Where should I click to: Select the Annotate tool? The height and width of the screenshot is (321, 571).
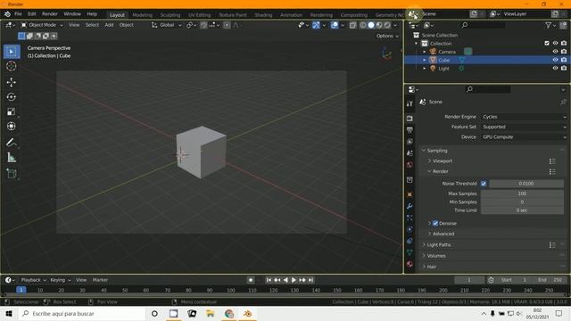(x=12, y=143)
